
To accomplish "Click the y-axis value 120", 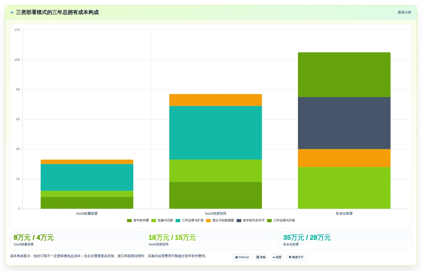I will tap(17, 30).
